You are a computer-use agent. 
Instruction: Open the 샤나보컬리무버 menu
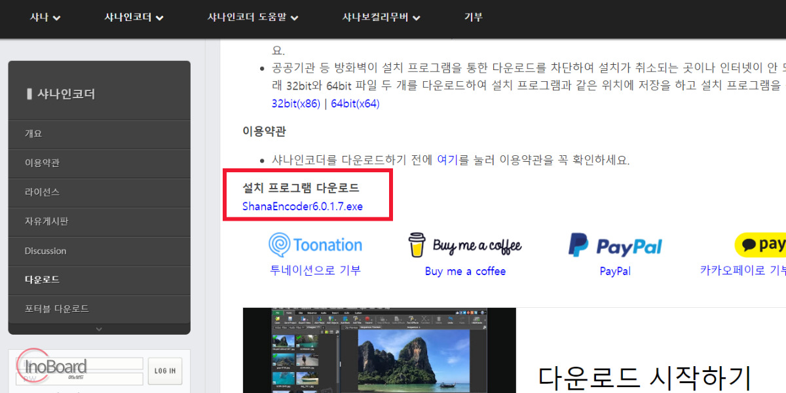[x=381, y=18]
